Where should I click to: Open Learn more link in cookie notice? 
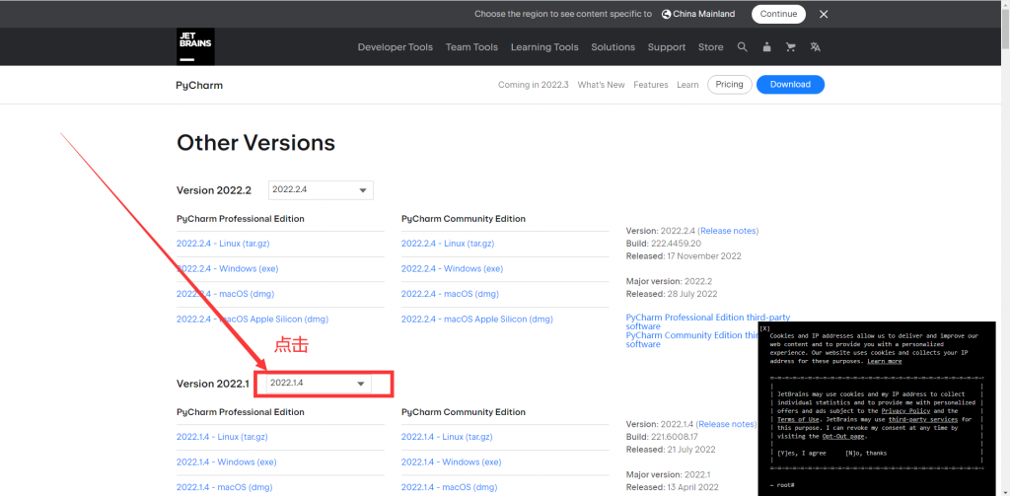(885, 361)
